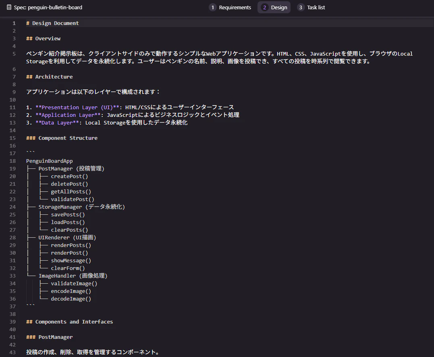Viewport: 434px width, 357px height.
Task: Click the renderPosts() entry
Action: coord(71,245)
